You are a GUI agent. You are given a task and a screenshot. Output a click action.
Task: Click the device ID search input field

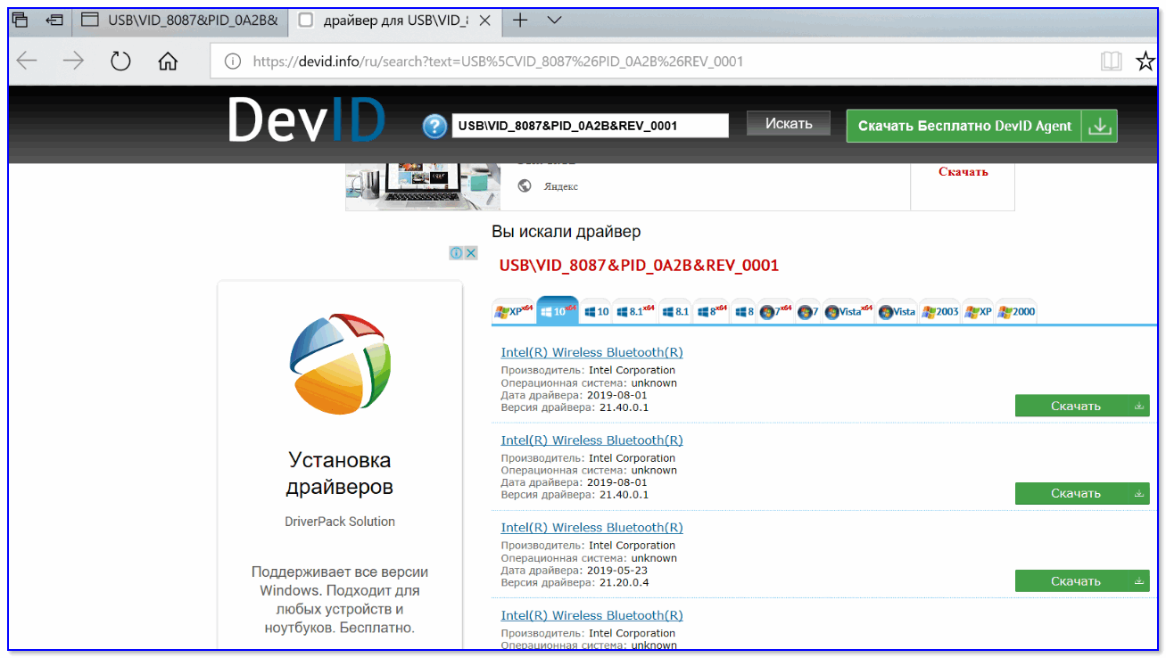(590, 127)
